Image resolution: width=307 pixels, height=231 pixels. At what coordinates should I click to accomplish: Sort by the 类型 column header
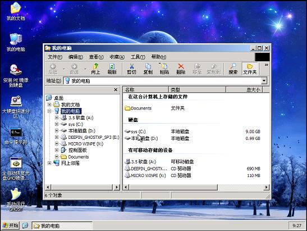click(x=197, y=89)
